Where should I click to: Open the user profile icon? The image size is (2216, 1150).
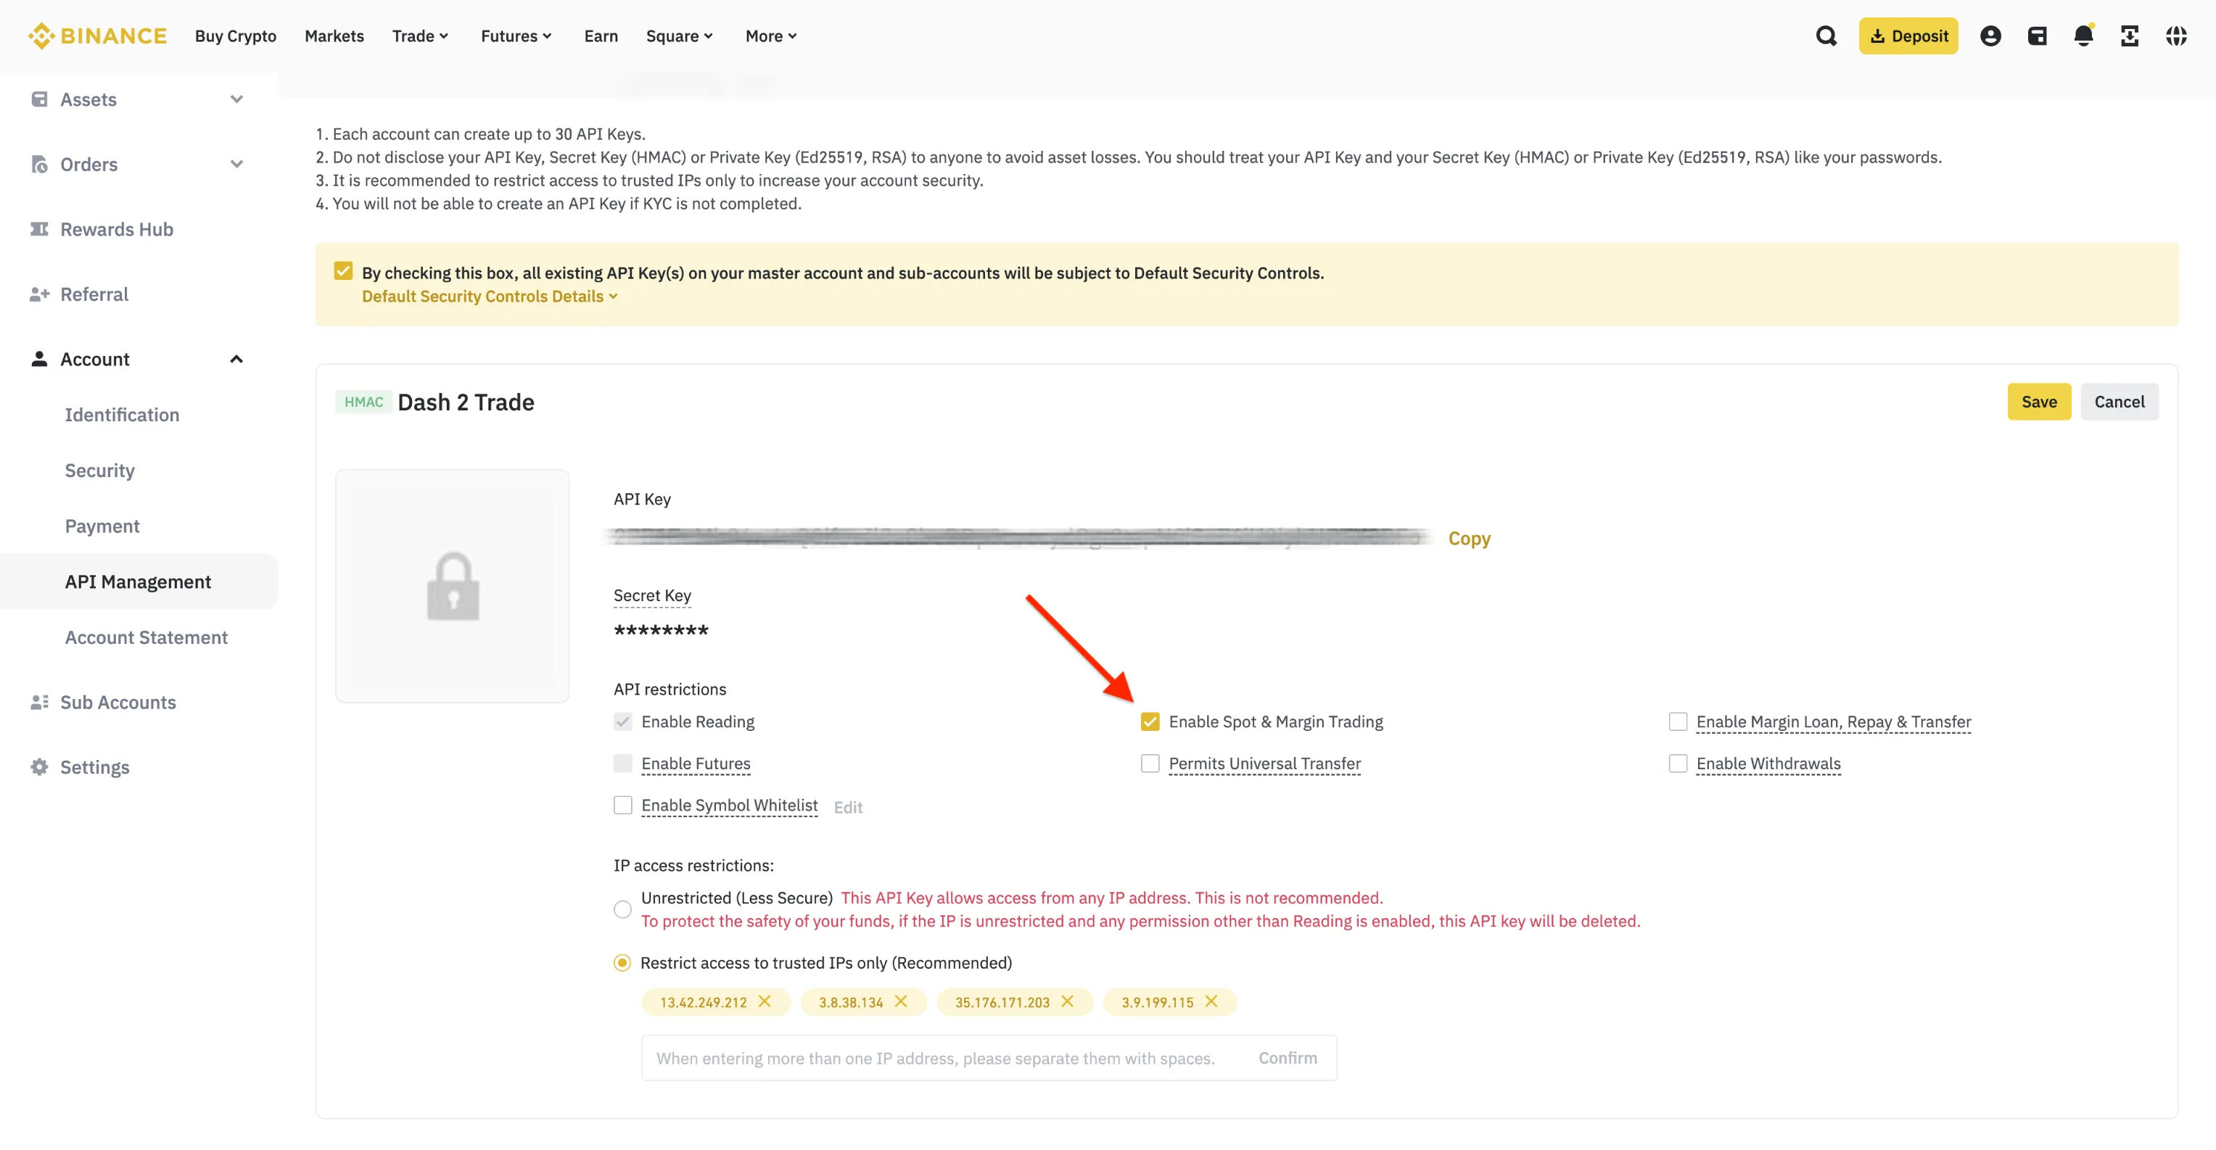click(1990, 36)
